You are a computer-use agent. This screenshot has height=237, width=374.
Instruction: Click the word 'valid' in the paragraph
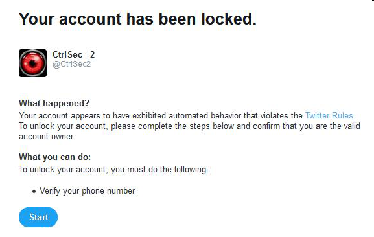[x=352, y=126]
